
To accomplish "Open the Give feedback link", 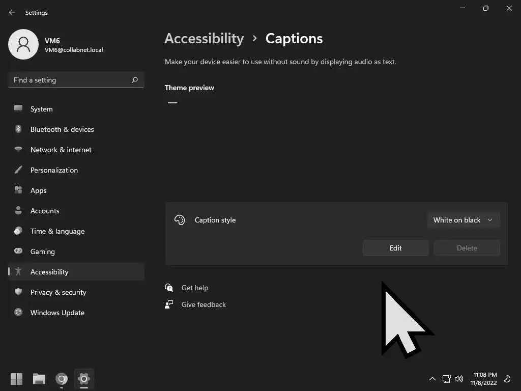I will point(204,304).
